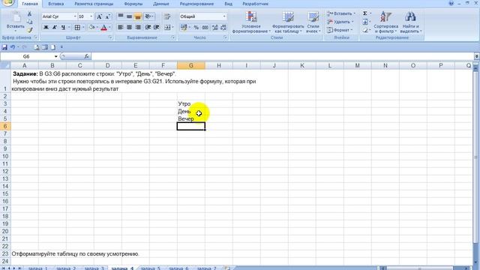Click the Формат cells button
The image size is (480, 270).
point(340,30)
